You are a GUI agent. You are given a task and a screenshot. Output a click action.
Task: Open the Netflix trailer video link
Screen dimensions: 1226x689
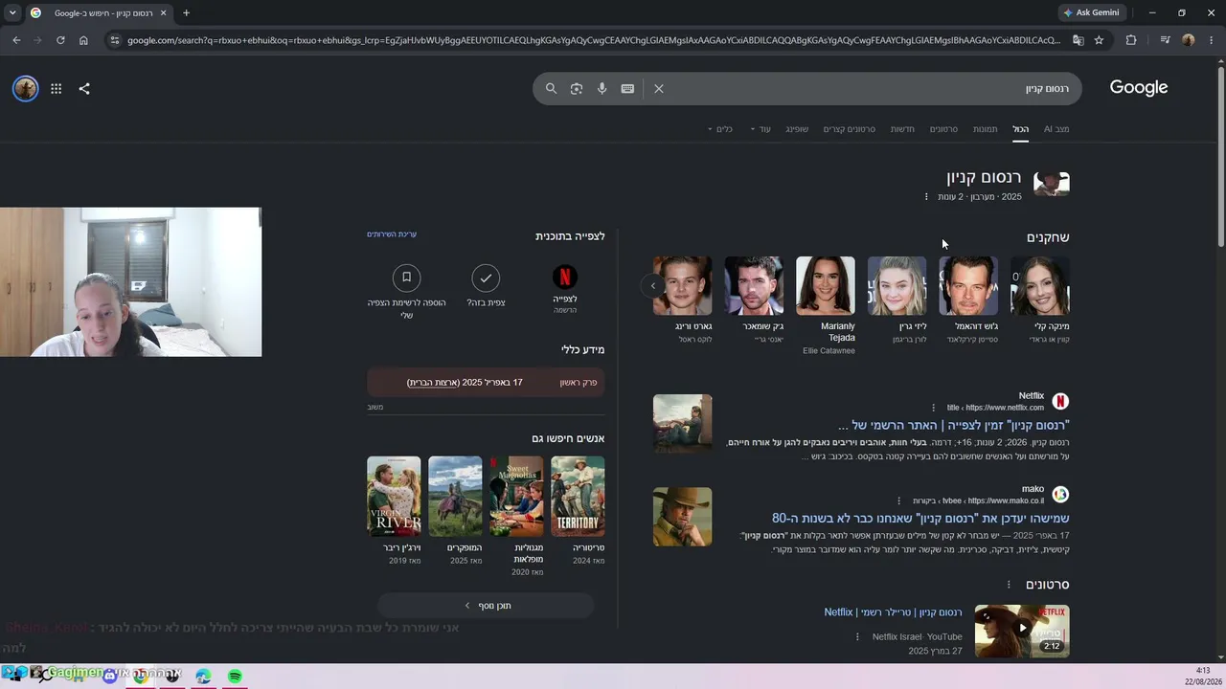893,612
